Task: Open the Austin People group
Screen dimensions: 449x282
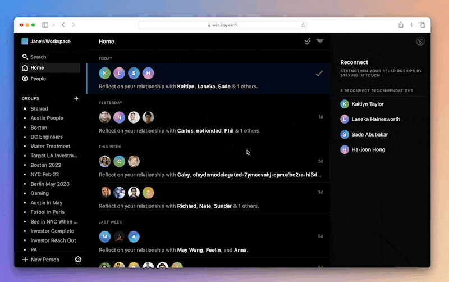Action: (x=47, y=118)
